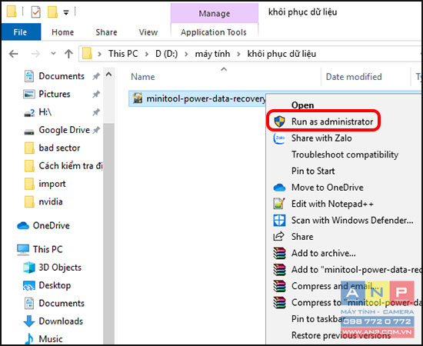Open the Application Tools tab
This screenshot has width=423, height=346.
[214, 32]
